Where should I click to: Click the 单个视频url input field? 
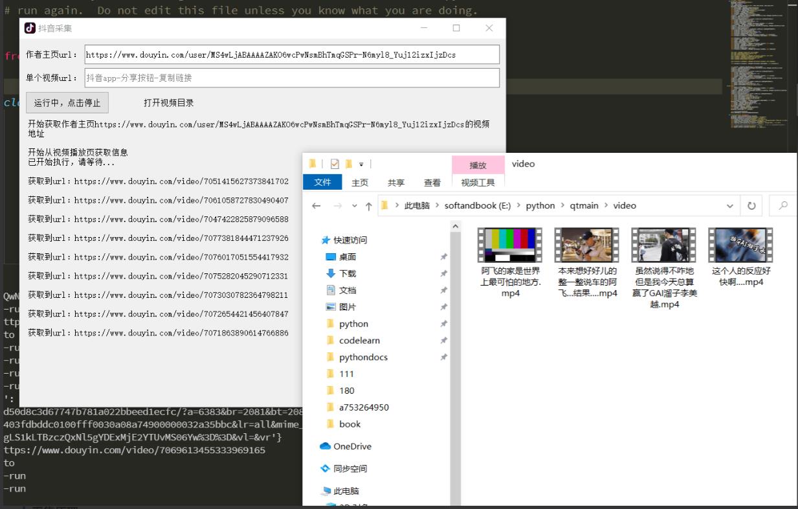tap(291, 78)
